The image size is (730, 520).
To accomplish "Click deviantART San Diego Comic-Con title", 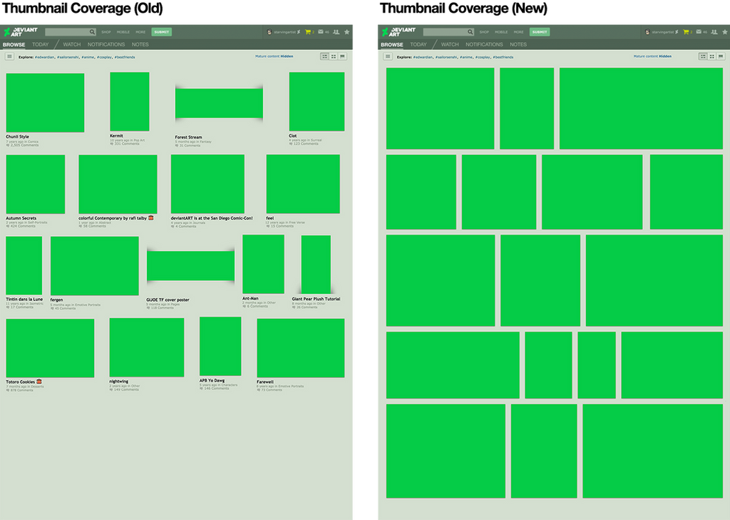I will 212,218.
